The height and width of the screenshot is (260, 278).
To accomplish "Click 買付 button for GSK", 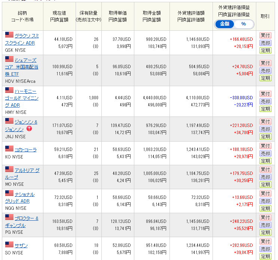I will (265, 36).
